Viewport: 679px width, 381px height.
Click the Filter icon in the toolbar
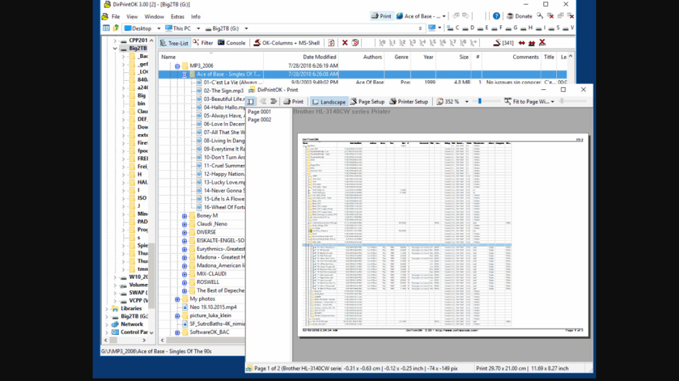tap(203, 43)
